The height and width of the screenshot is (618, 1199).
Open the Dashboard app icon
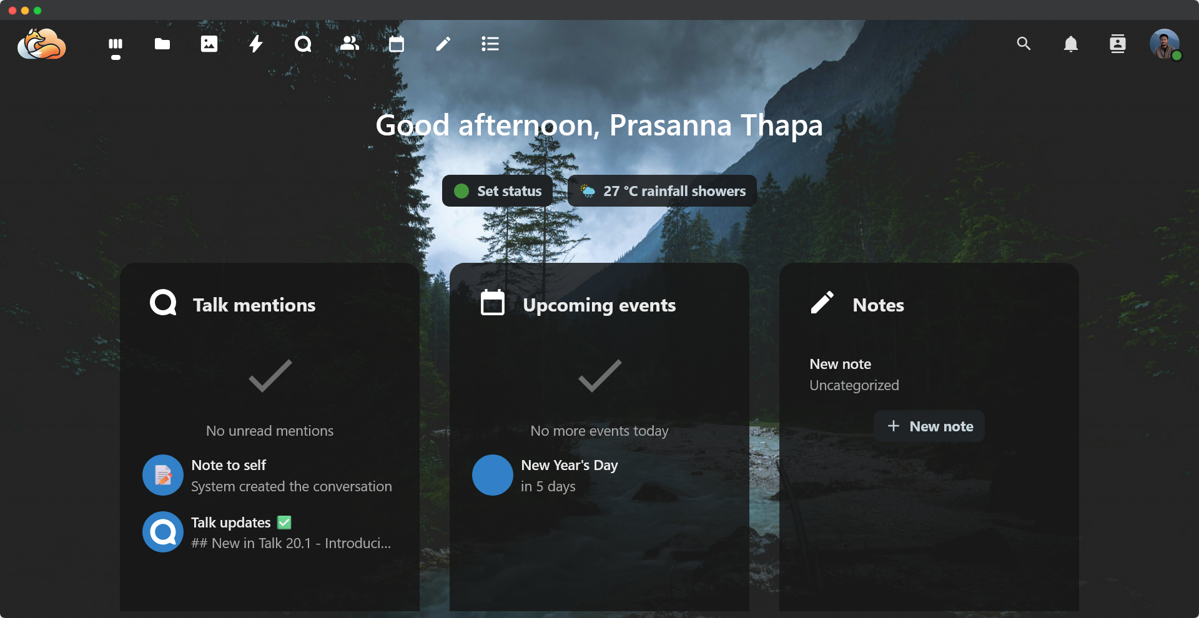tap(116, 44)
